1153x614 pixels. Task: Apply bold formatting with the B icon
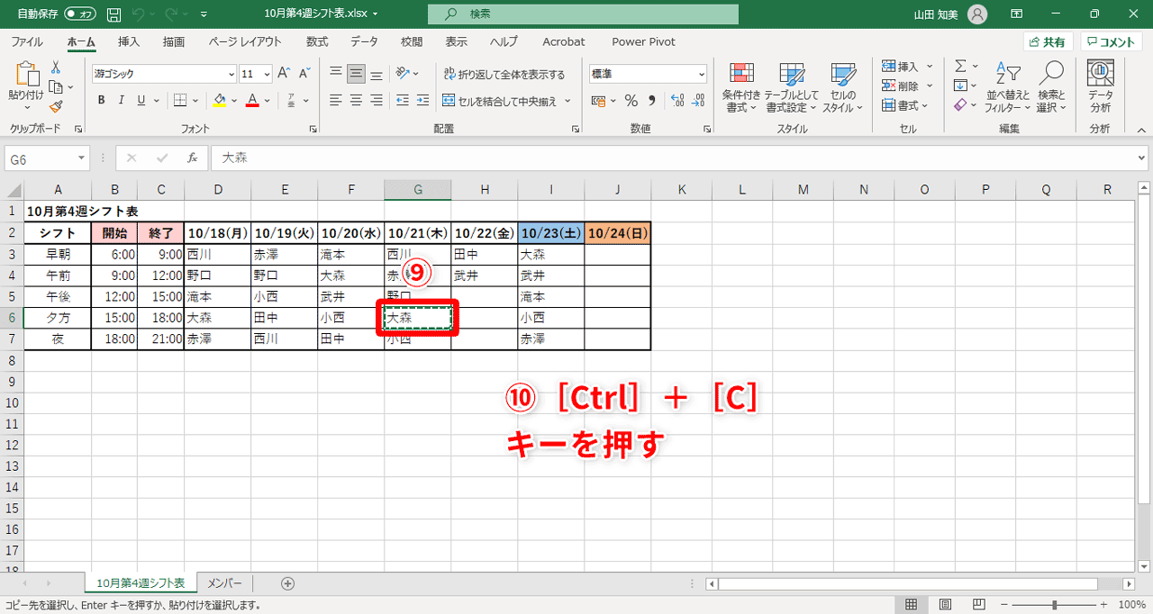(101, 100)
